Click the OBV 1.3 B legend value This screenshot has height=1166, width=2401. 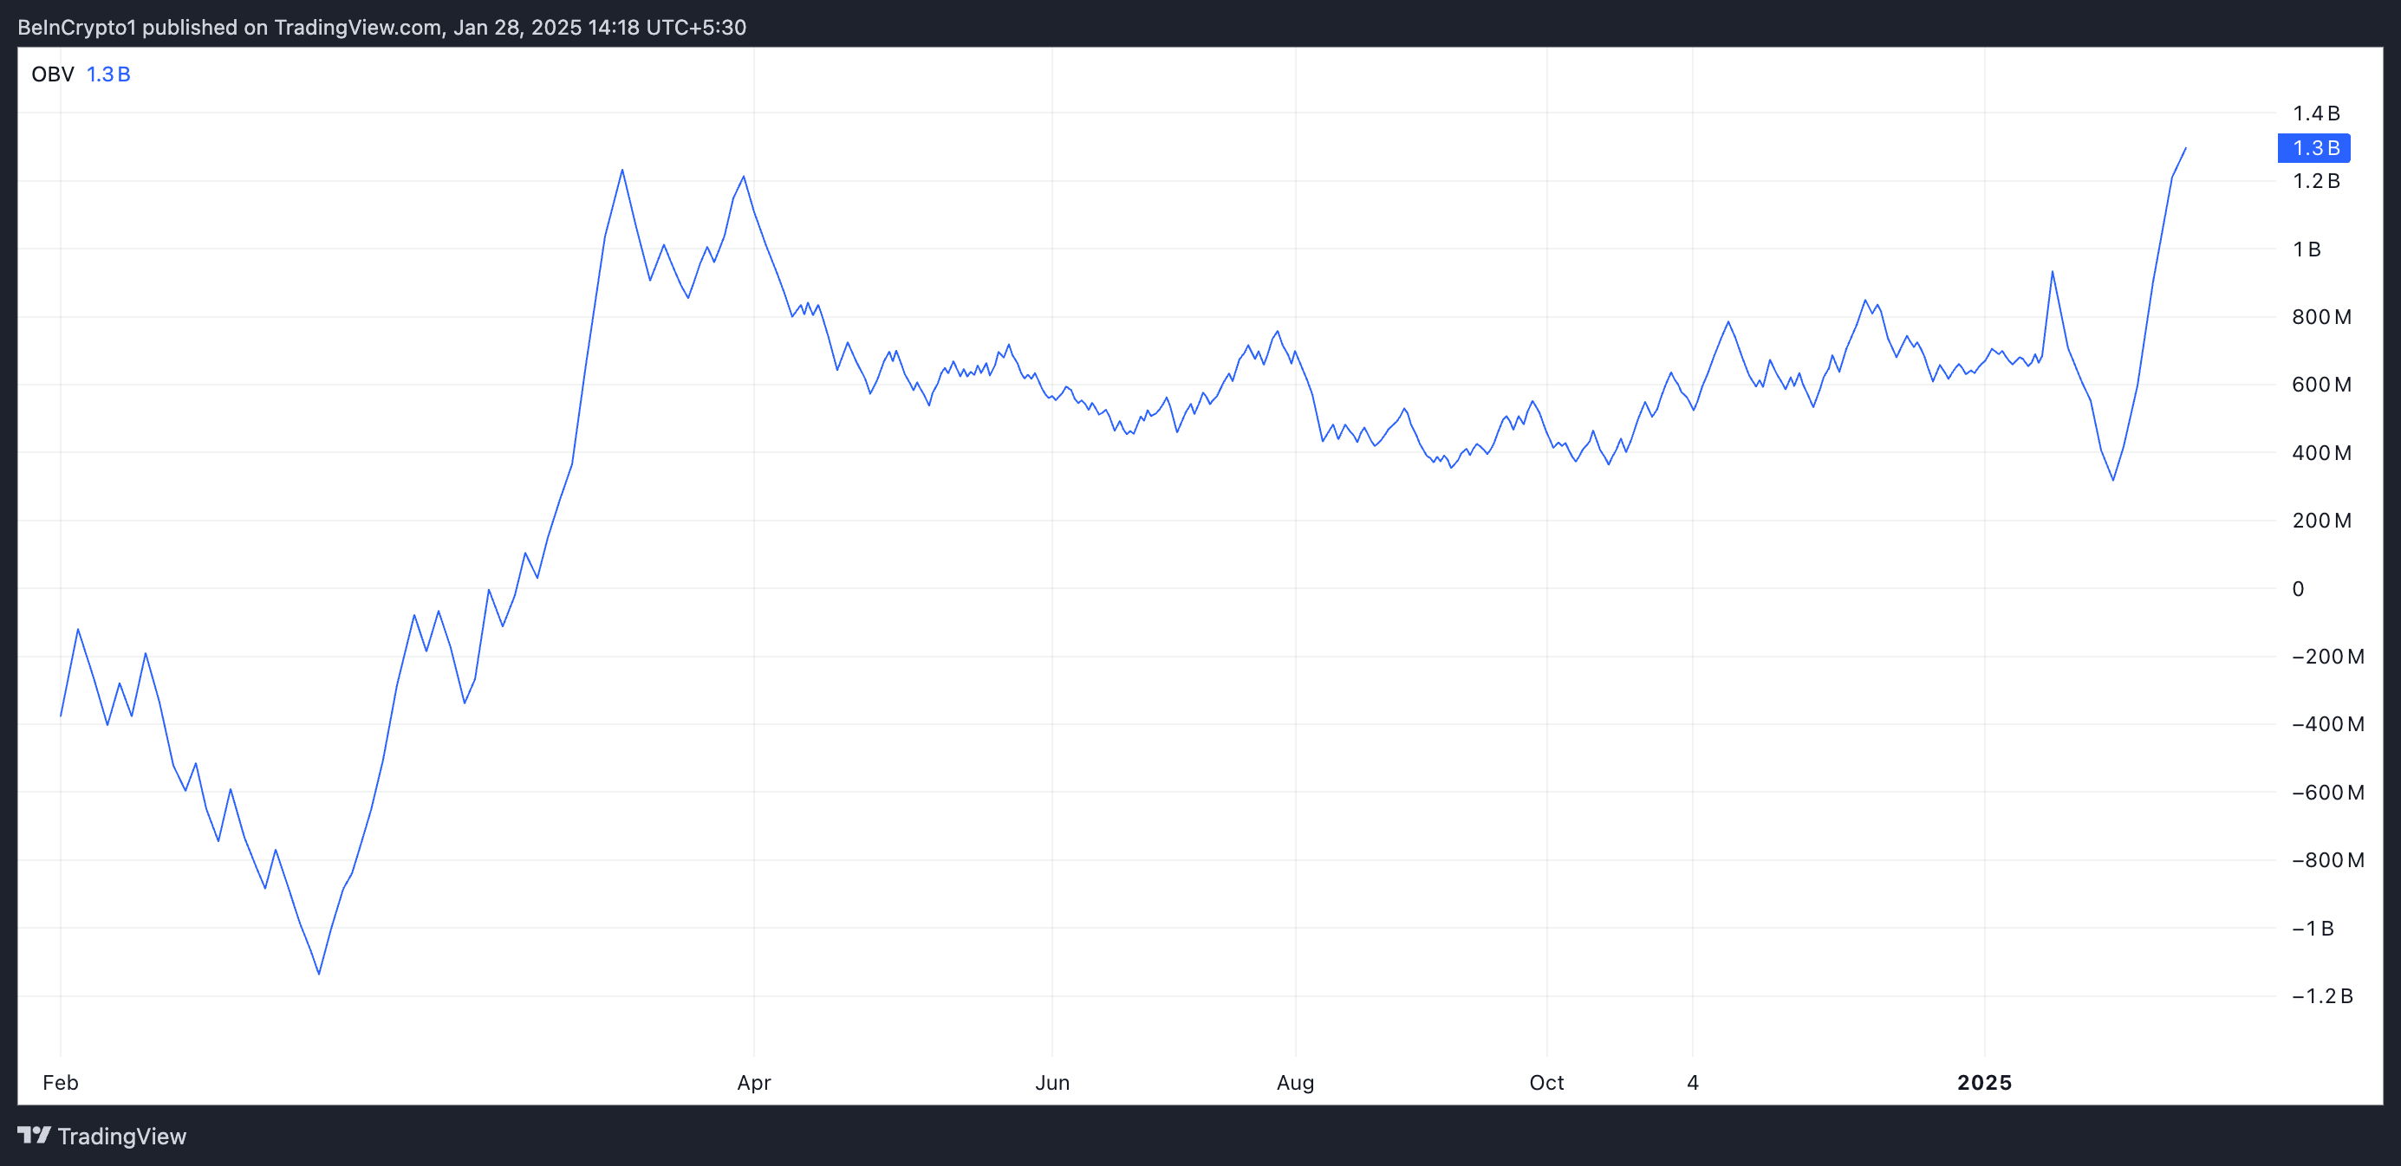click(x=108, y=74)
